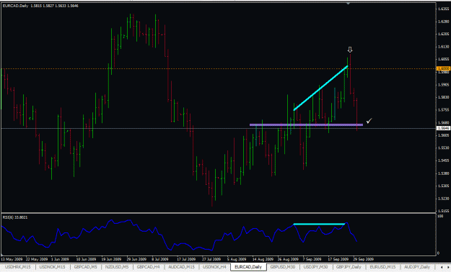The image size is (451, 272).
Task: Select the cyan rising trend line on price
Action: pyautogui.click(x=320, y=89)
